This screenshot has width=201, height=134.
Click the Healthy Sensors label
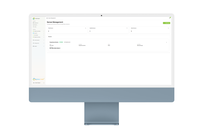tap(92, 28)
